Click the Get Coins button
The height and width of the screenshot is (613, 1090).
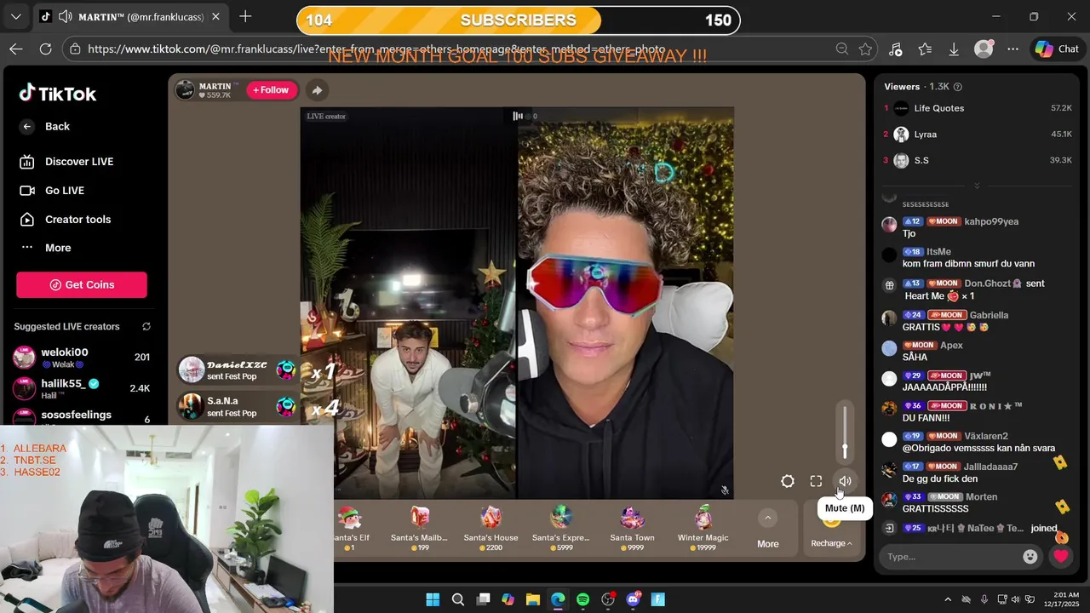pos(82,284)
